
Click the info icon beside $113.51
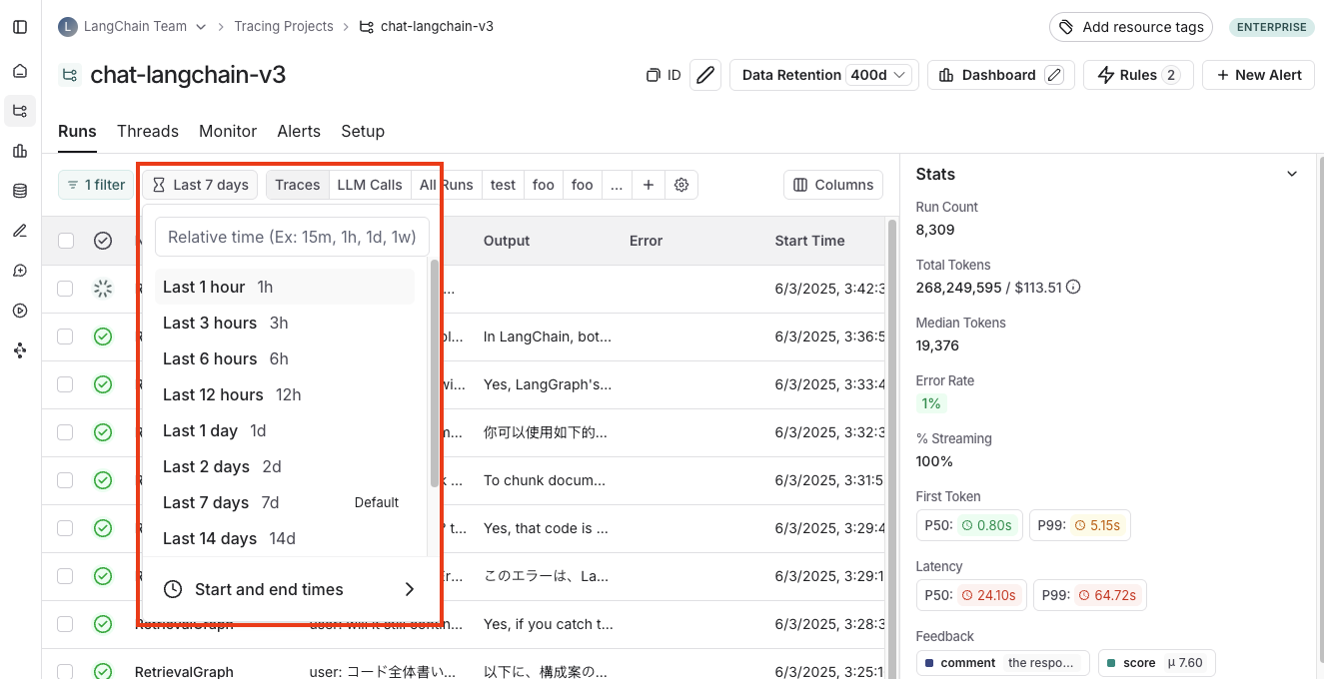[1073, 288]
